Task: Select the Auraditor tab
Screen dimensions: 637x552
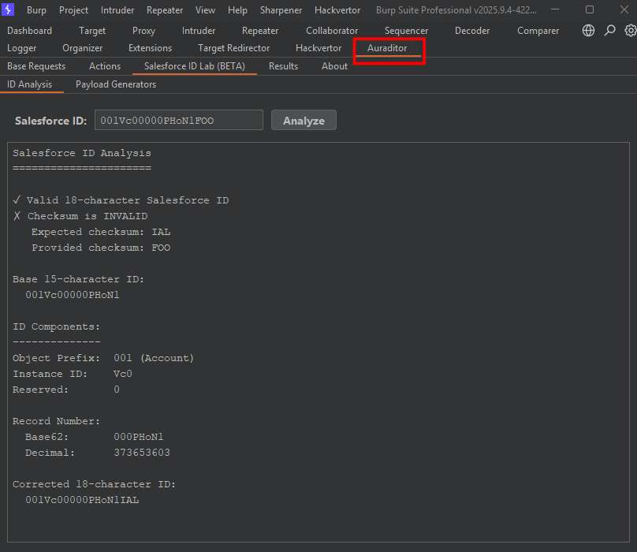Action: click(x=387, y=48)
